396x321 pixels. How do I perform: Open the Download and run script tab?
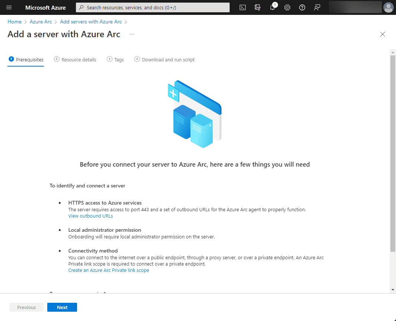165,60
